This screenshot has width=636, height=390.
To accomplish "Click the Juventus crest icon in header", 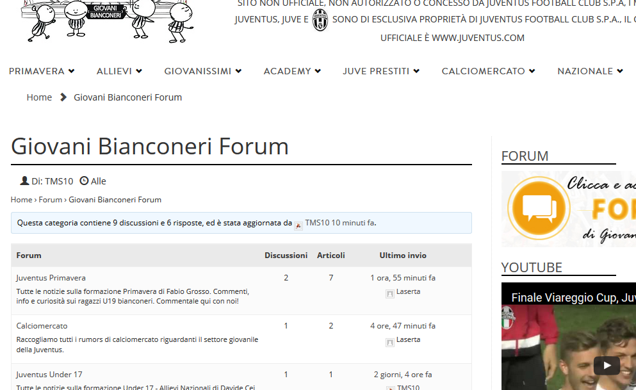I will pyautogui.click(x=320, y=20).
